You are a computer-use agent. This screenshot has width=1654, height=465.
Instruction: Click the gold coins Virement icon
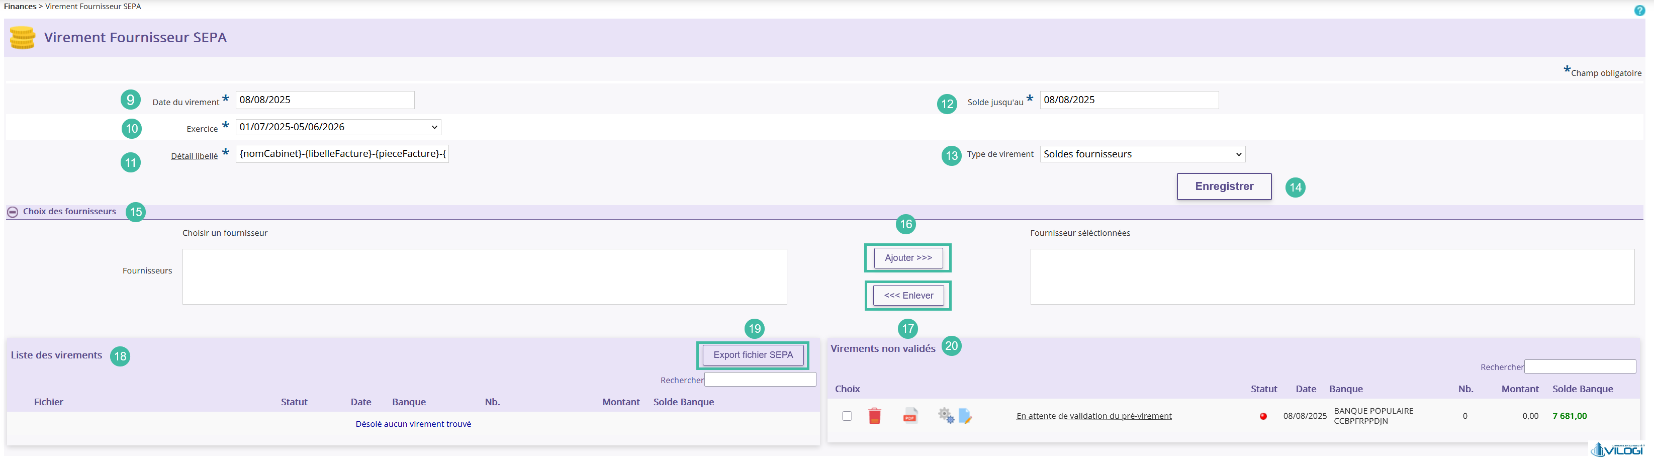tap(23, 37)
